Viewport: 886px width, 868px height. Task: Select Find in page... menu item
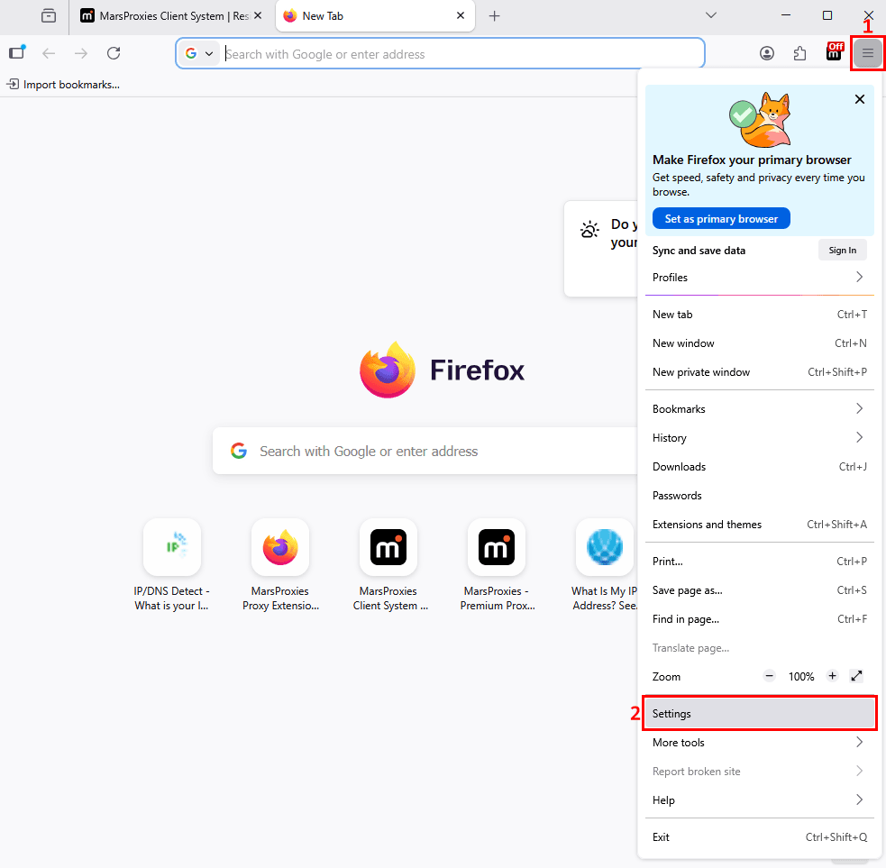click(760, 619)
